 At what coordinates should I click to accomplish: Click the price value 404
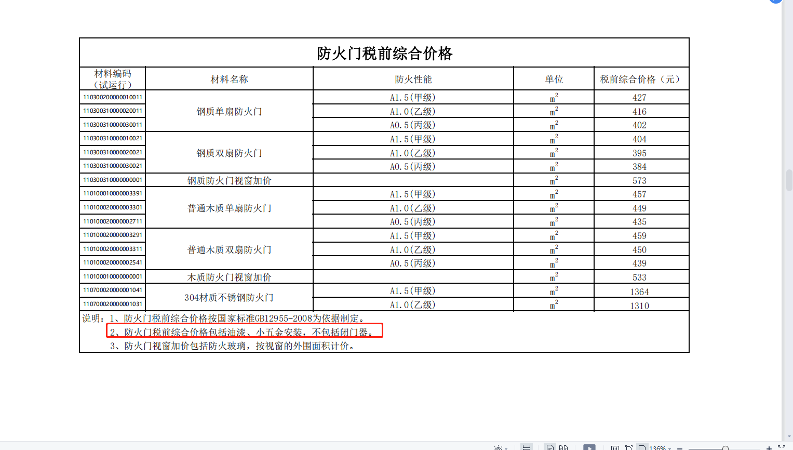click(639, 139)
